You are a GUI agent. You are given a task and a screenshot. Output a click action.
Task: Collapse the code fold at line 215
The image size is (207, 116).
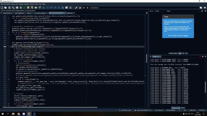tap(9, 79)
